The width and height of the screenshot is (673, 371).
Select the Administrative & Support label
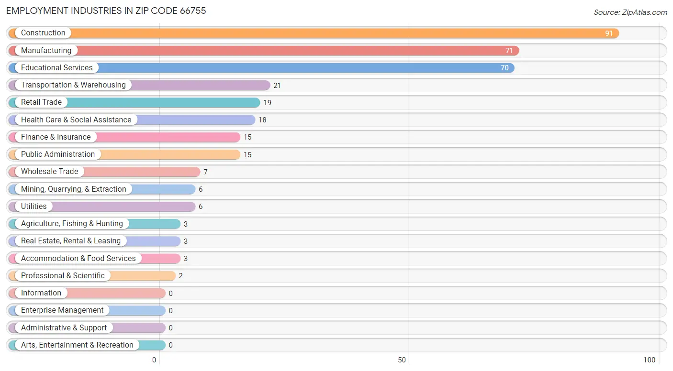(x=64, y=327)
